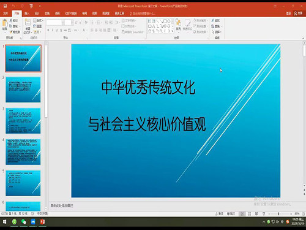The height and width of the screenshot is (230, 306).
Task: Click the New Slide icon
Action: [28, 22]
